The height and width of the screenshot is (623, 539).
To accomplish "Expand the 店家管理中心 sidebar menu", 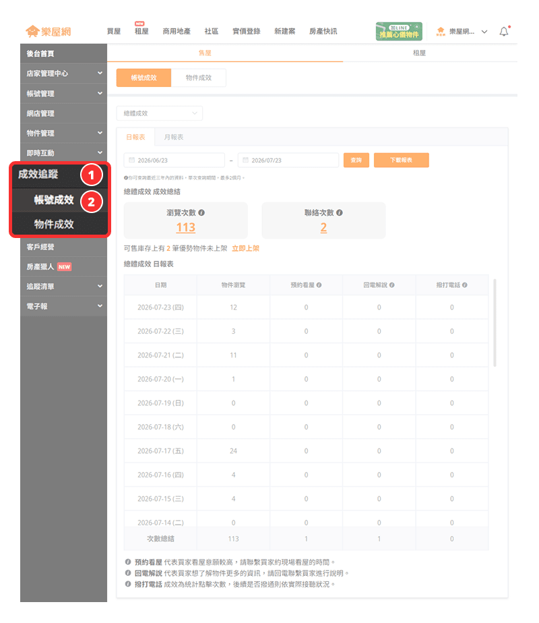I will pyautogui.click(x=63, y=73).
